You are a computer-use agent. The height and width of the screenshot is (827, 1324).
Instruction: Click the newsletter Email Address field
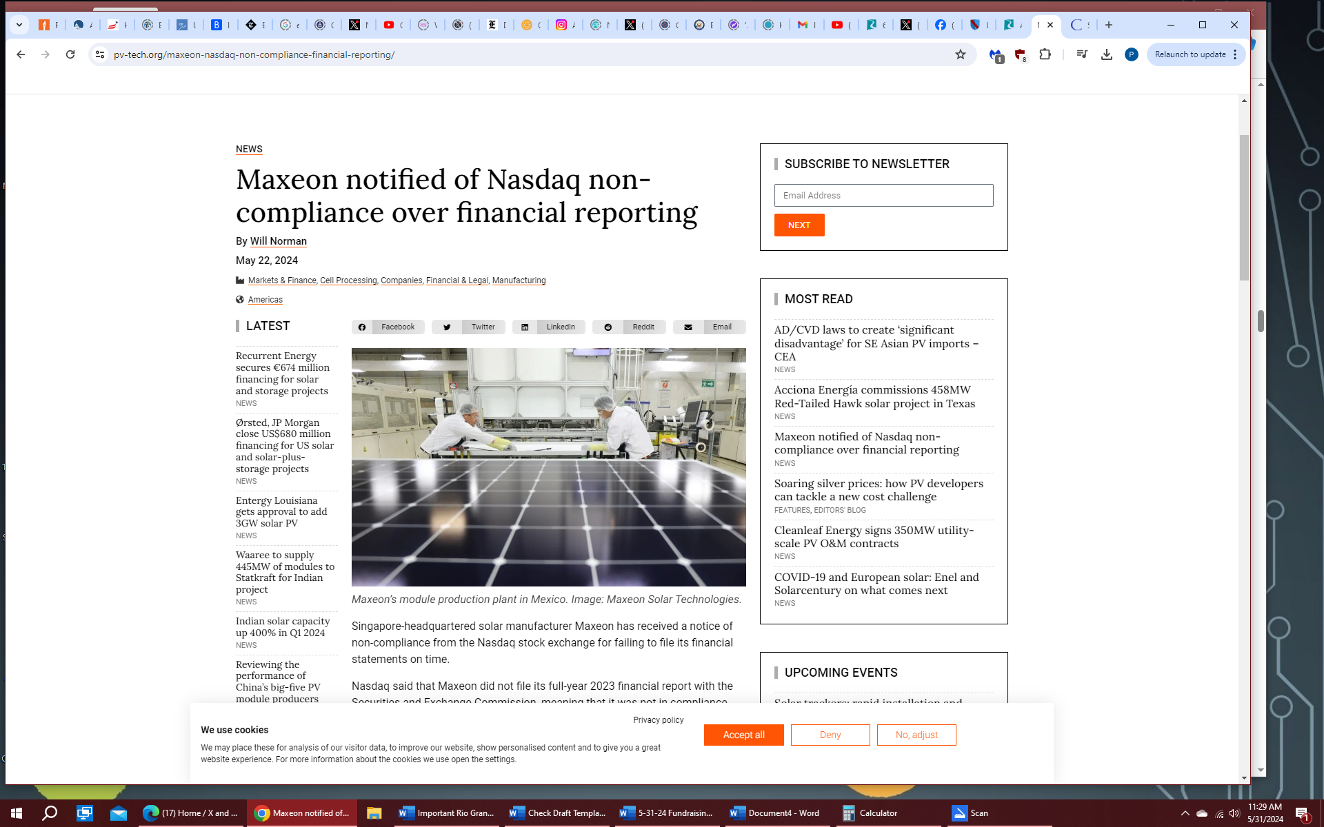(x=883, y=196)
